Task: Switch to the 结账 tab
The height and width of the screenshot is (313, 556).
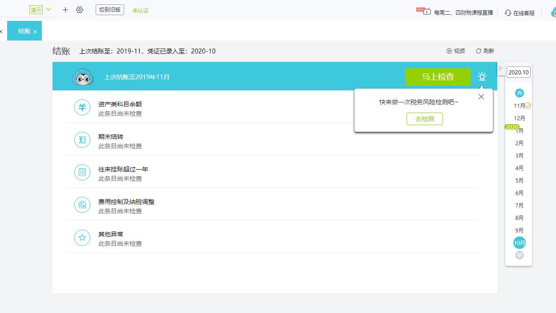Action: pyautogui.click(x=24, y=31)
